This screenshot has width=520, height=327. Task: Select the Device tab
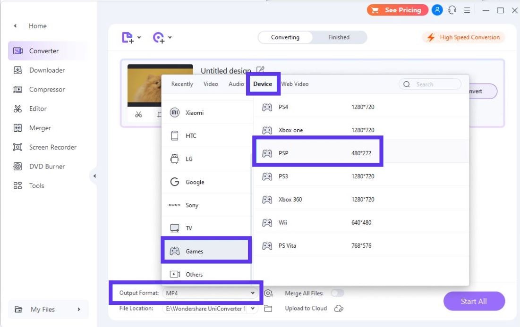click(263, 84)
